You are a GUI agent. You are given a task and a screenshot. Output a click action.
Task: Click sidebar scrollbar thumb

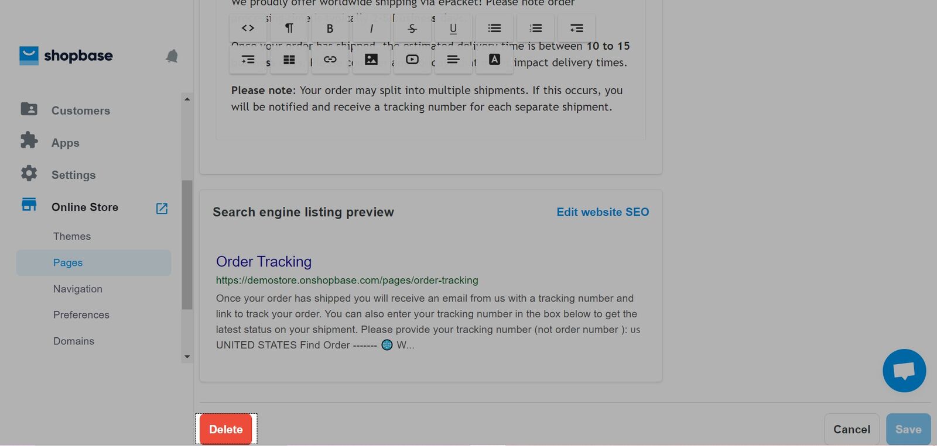coord(187,244)
